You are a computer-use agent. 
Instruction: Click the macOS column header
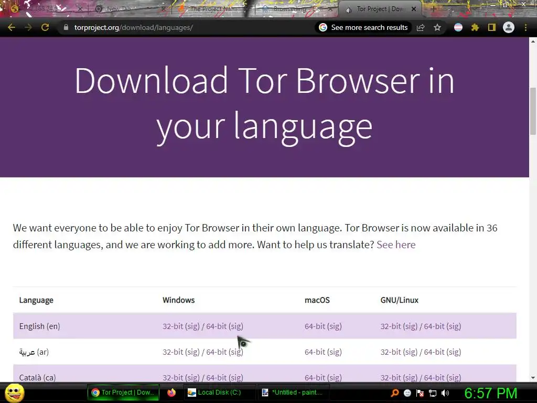coord(317,300)
